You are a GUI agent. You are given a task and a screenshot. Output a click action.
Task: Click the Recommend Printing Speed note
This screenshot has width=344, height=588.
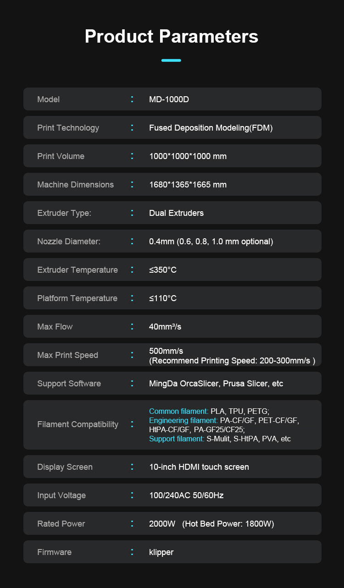click(x=232, y=361)
